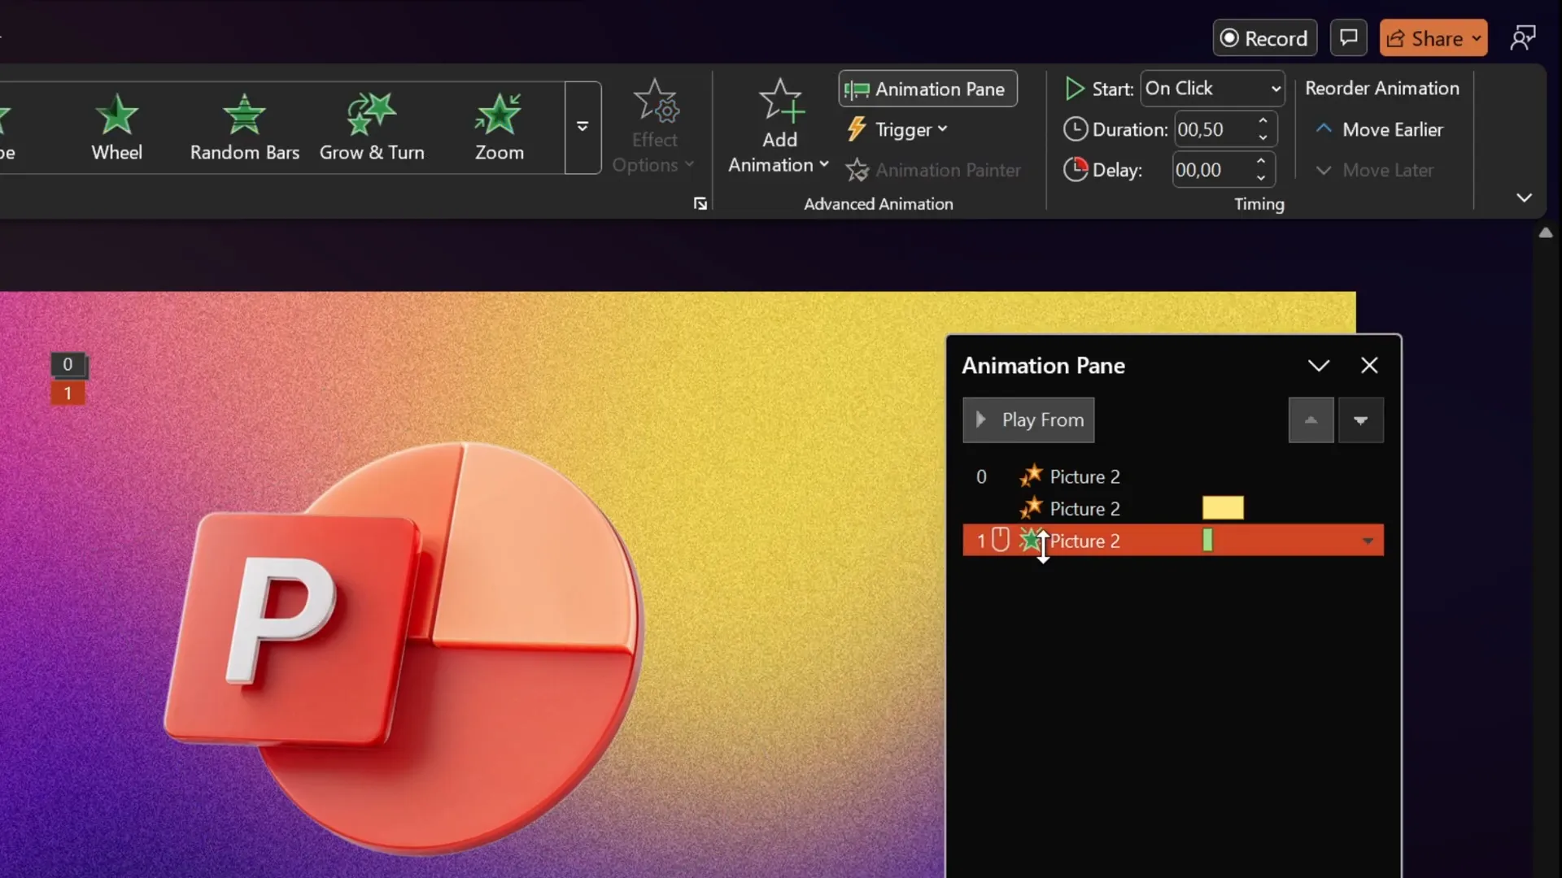Open the animation dialog launcher icon
The width and height of the screenshot is (1562, 878).
pos(700,203)
